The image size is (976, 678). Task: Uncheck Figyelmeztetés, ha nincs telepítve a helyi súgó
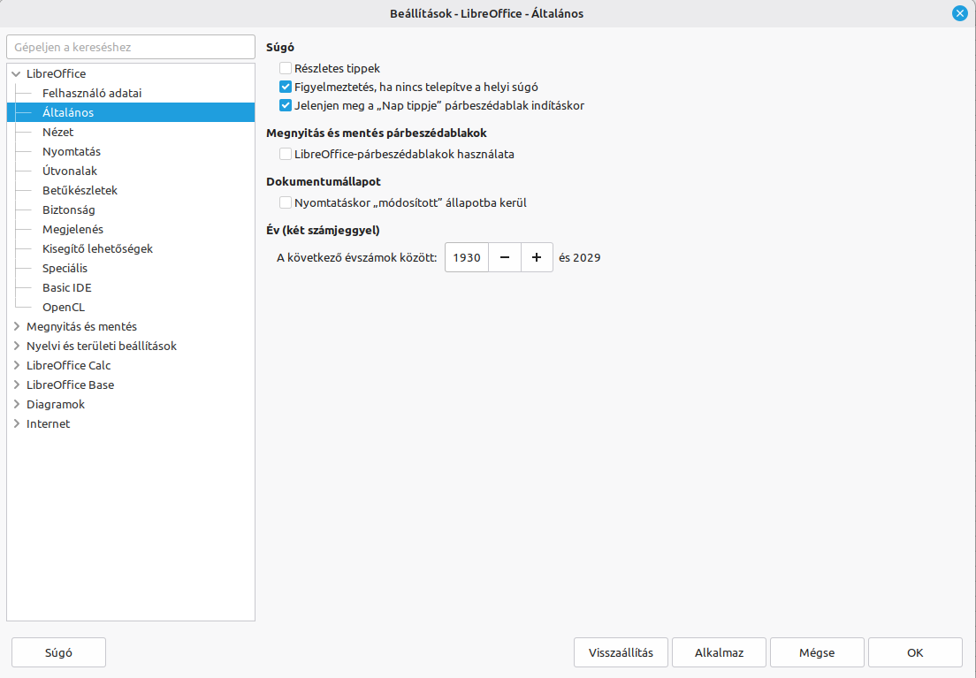tap(286, 87)
